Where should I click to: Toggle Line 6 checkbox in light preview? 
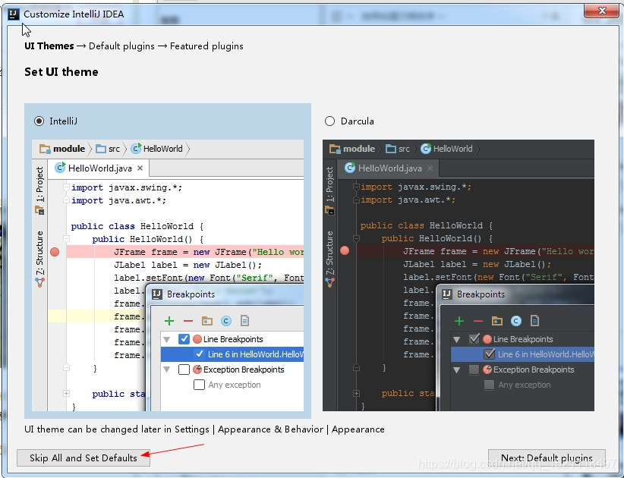coord(199,354)
